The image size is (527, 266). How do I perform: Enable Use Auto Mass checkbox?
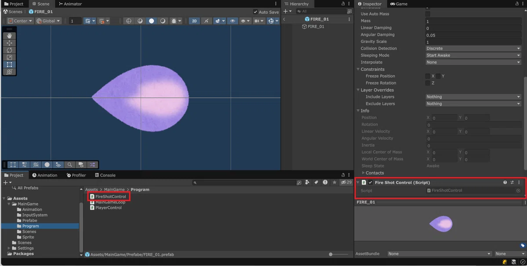point(428,14)
